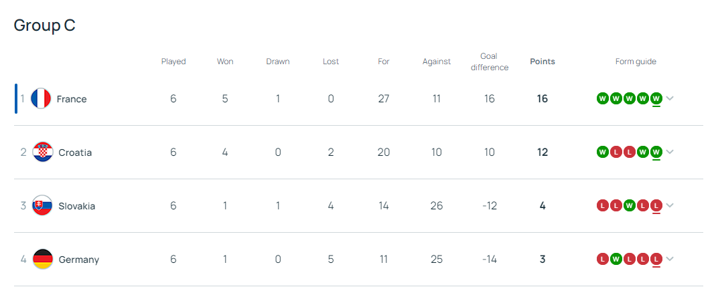Screen dimensions: 714x293
Task: Click the Form guide column header
Action: [636, 62]
